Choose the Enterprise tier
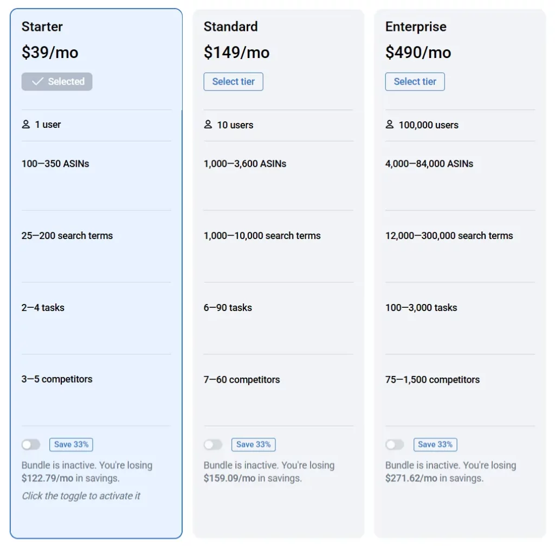Screen dimensions: 555x550 [x=415, y=81]
